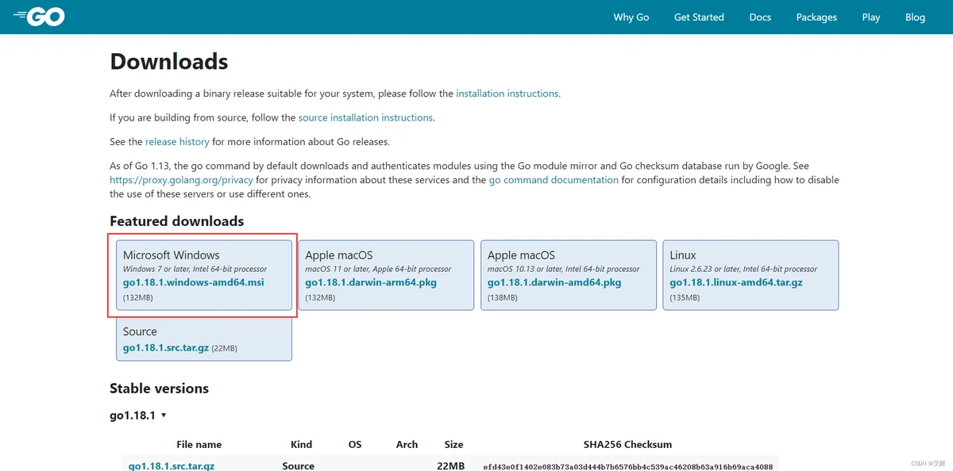Visit the Blog from the header

[x=915, y=17]
